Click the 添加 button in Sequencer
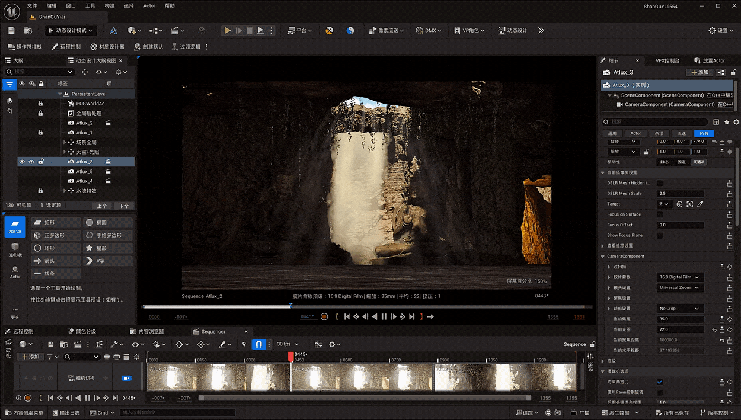 [29, 357]
